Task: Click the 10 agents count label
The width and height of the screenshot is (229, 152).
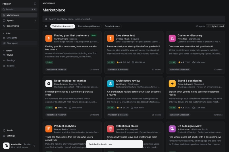Action: point(200,26)
